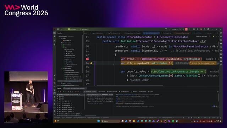Open the Modules debug tab
227x128 pixels.
pos(143,92)
